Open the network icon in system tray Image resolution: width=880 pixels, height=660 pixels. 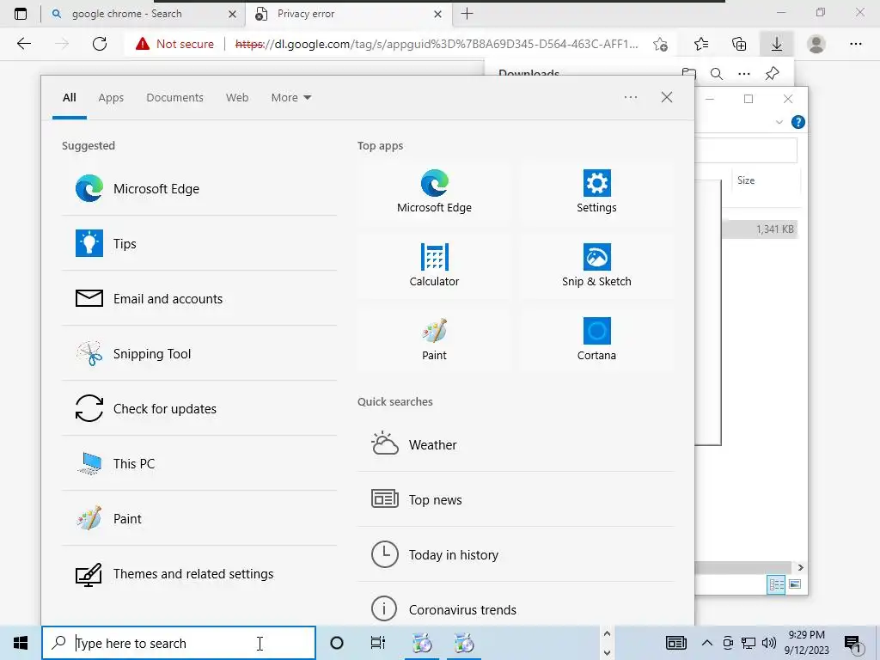(x=749, y=643)
